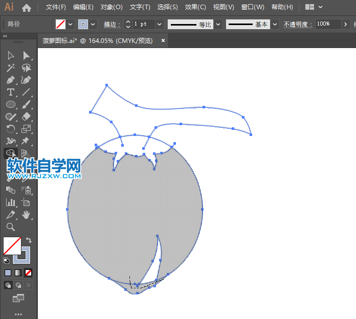Select the Rotate tool

(11, 129)
